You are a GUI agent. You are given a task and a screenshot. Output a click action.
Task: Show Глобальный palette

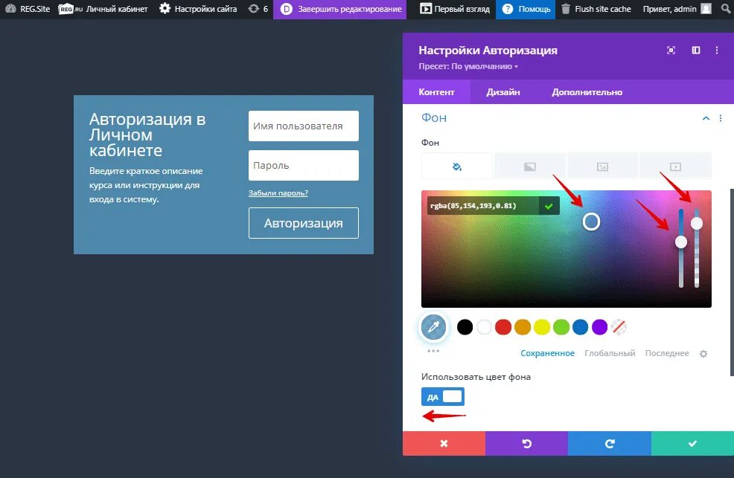tap(610, 353)
